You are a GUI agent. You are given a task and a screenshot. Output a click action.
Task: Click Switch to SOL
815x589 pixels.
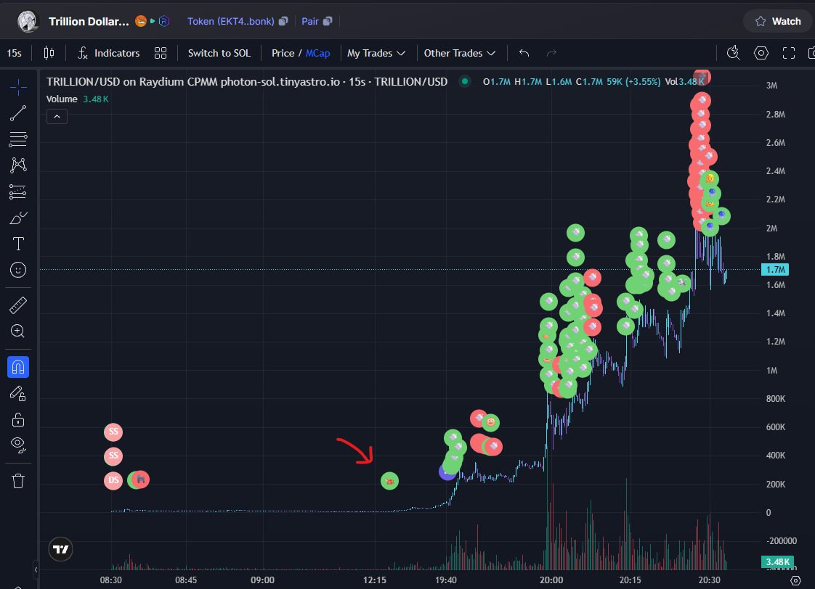click(x=219, y=53)
